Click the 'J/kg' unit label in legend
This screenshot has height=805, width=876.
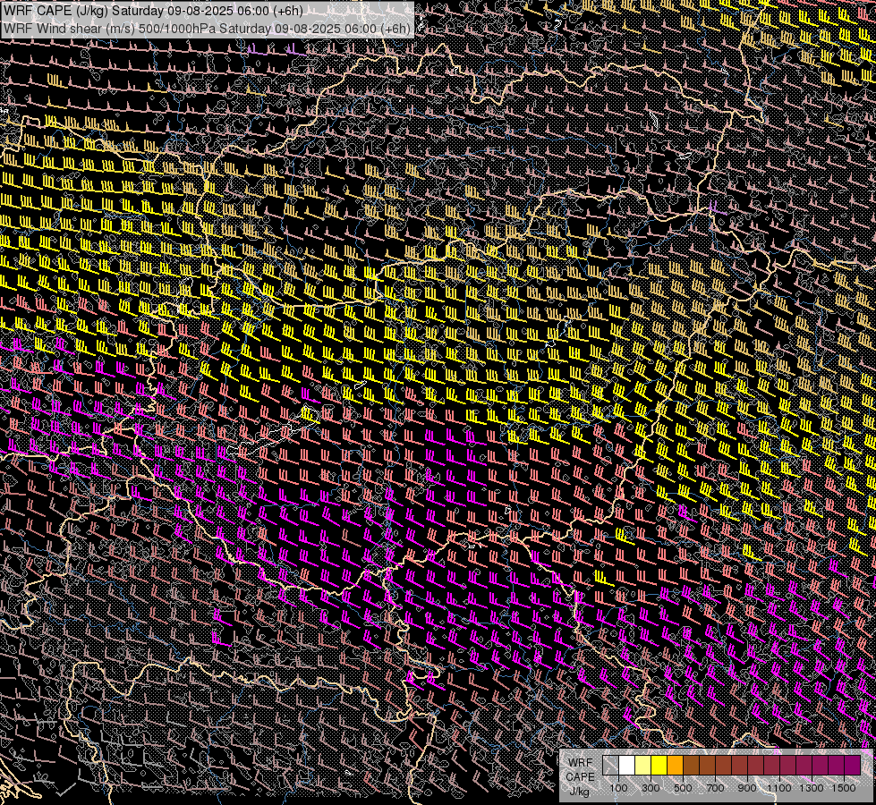click(580, 791)
